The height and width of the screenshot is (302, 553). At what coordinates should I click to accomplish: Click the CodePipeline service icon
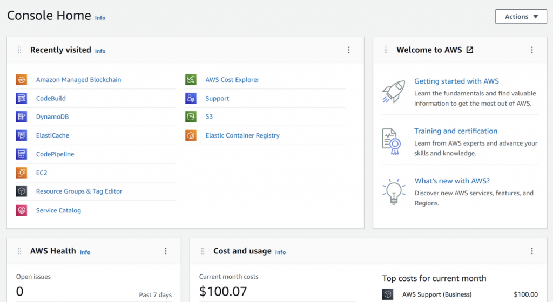(22, 154)
